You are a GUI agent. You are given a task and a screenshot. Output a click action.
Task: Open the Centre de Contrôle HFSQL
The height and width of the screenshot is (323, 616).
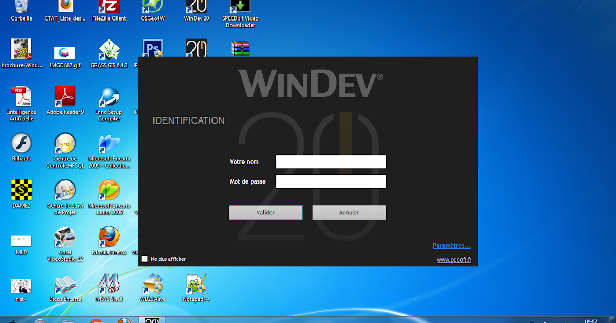coord(65,146)
